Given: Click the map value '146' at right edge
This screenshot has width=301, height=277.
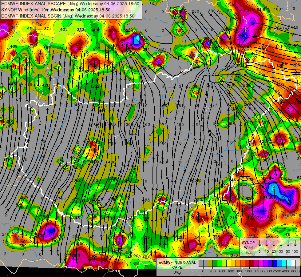Looking at the screenshot, I should coord(294,27).
